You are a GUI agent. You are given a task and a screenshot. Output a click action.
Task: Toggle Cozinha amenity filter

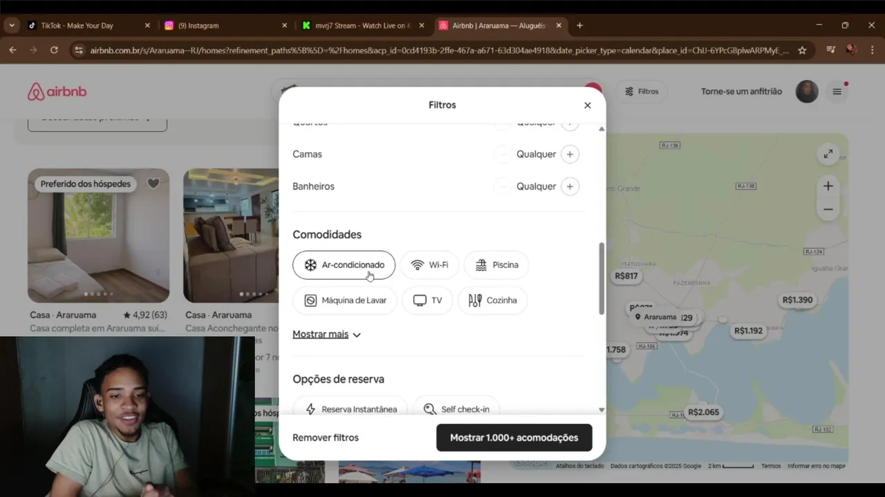click(x=492, y=300)
